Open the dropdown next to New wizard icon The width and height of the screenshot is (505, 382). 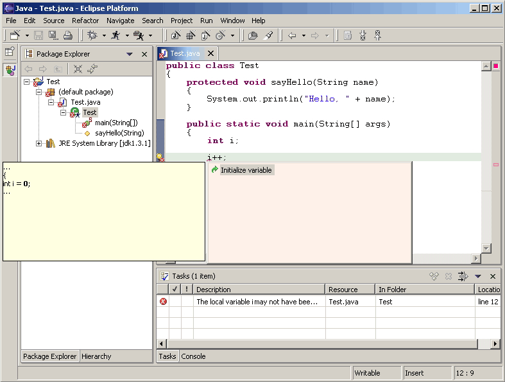[x=27, y=36]
